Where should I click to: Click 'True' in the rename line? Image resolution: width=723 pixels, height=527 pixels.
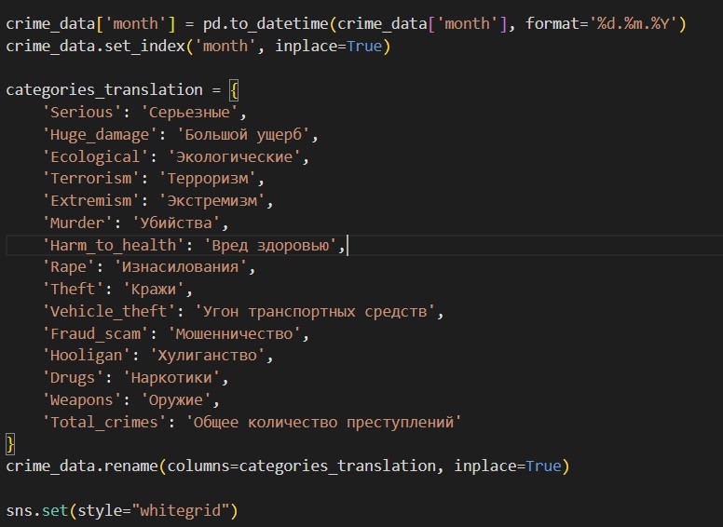(x=543, y=466)
